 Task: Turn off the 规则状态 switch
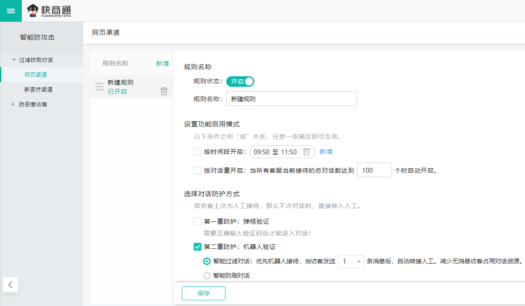[x=240, y=81]
